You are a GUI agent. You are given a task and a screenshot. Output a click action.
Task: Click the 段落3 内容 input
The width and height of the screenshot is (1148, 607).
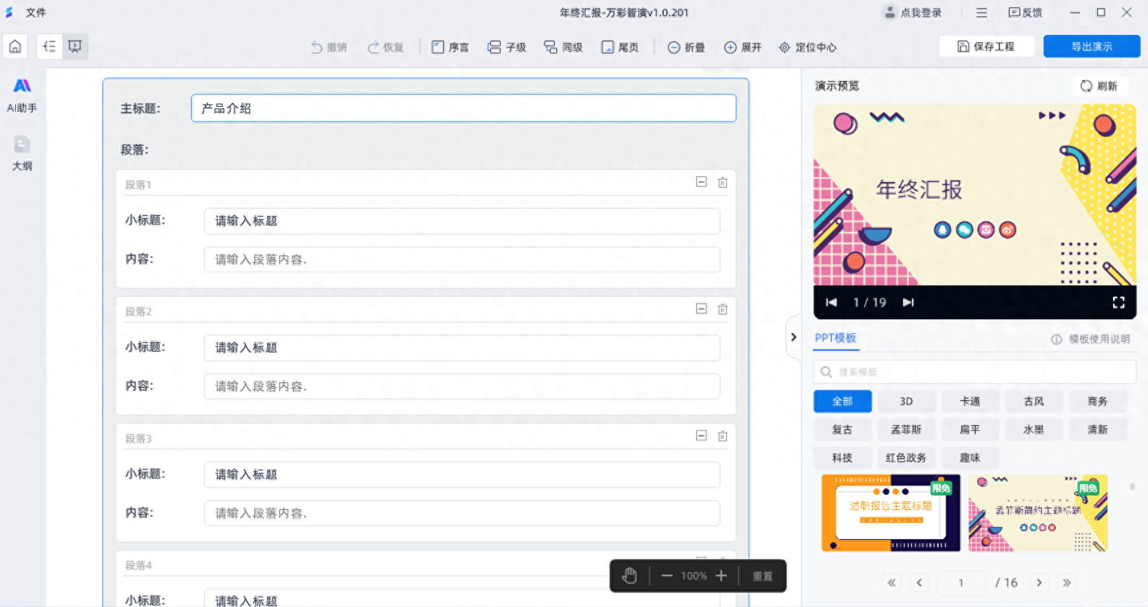click(462, 513)
